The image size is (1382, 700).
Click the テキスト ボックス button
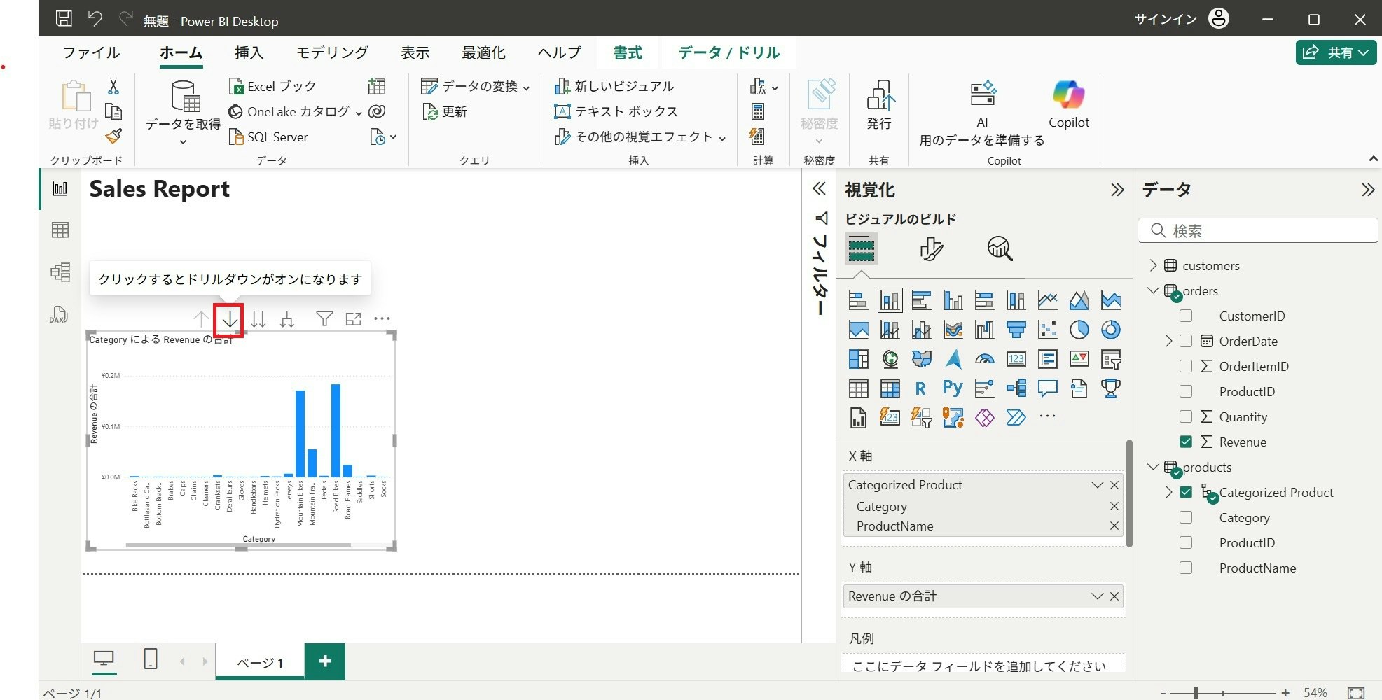click(616, 111)
